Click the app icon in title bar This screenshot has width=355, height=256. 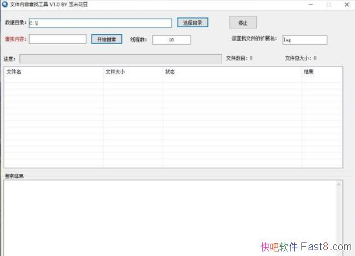5,4
